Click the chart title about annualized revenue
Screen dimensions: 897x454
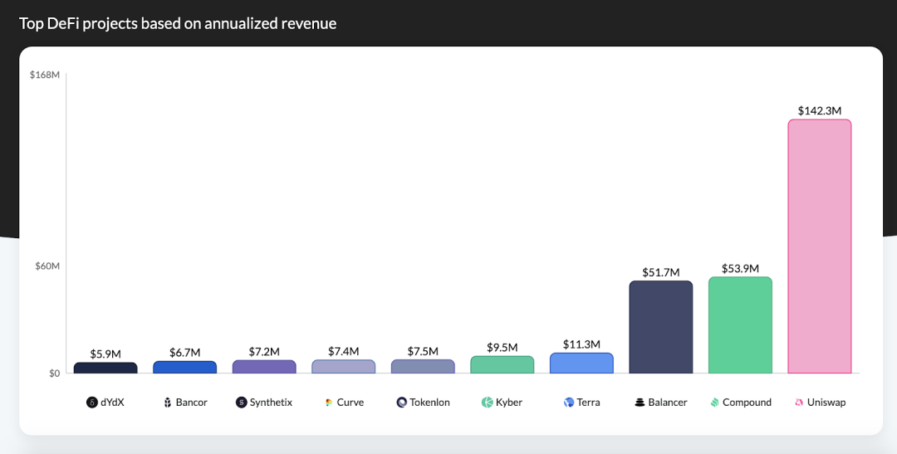point(178,23)
